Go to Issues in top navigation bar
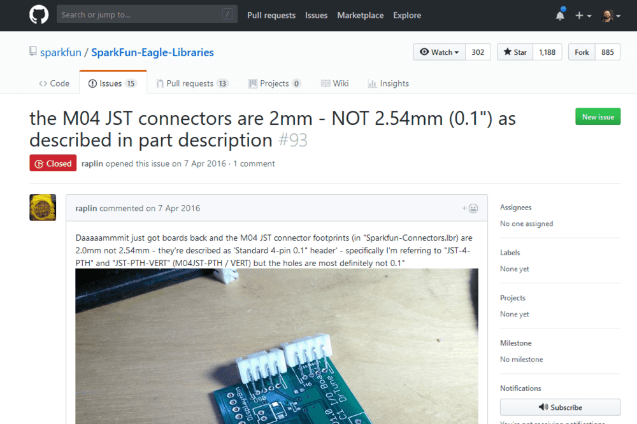This screenshot has width=637, height=424. coord(316,15)
